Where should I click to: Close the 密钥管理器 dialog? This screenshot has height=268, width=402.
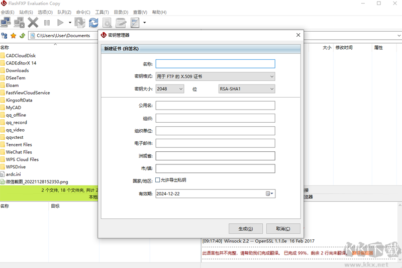point(298,35)
